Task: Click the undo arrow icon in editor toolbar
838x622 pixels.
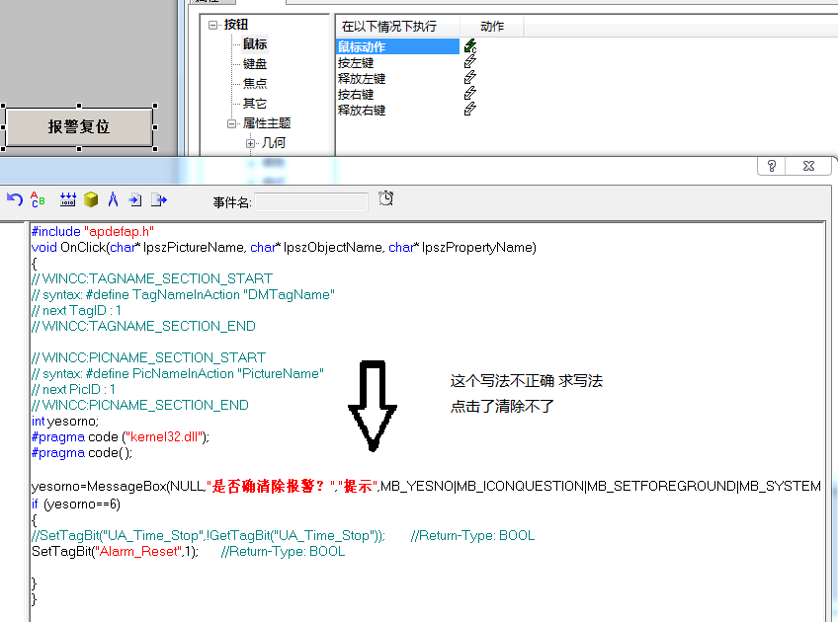Action: point(15,199)
